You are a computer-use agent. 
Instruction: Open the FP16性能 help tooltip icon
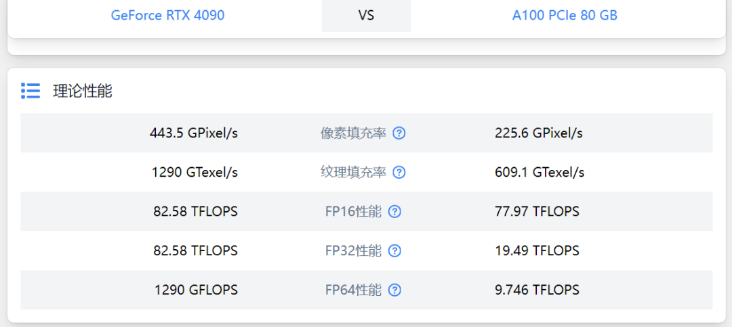coord(394,212)
